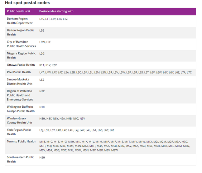Click Southwestern Public Health row label
The height and width of the screenshot is (173, 202).
20,159
